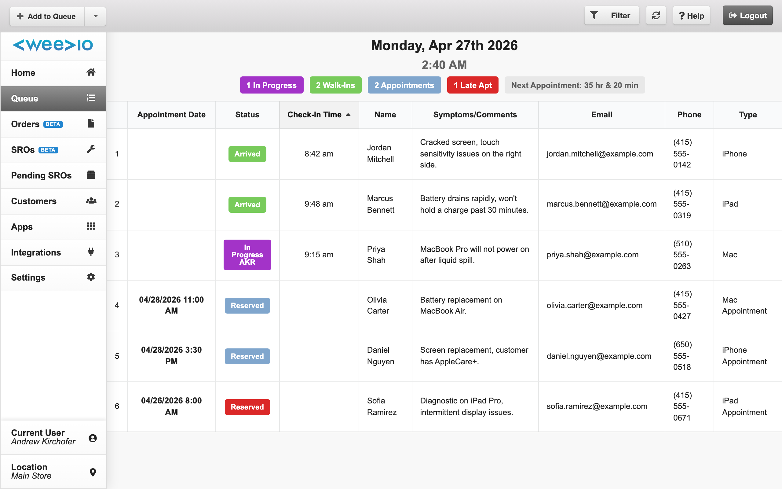Viewport: 782px width, 489px height.
Task: Click Olivia Carter's Reserved status
Action: 247,306
